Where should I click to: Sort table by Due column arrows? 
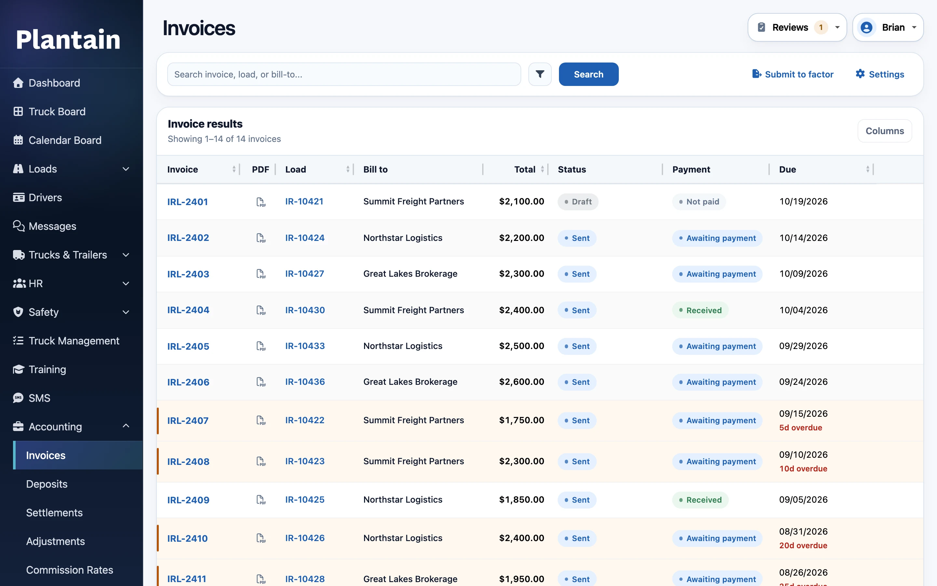868,169
